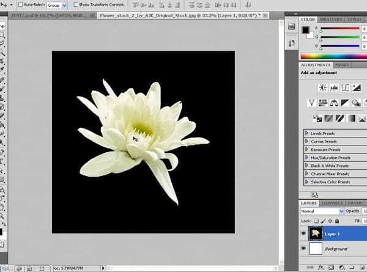367x272 pixels.
Task: Expand Curves Presets
Action: (x=306, y=141)
